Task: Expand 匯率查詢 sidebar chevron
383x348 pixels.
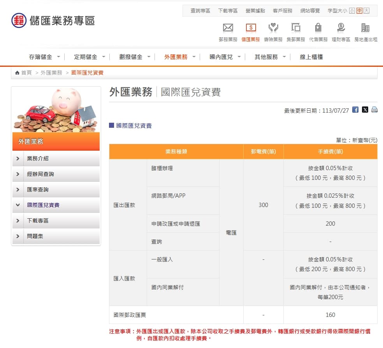Action: click(x=18, y=190)
